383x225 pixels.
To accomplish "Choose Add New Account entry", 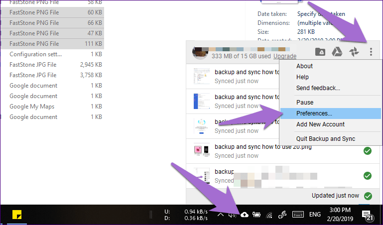I will point(331,124).
